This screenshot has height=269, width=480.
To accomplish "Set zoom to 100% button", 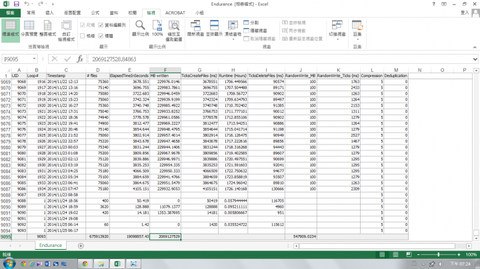I will click(157, 29).
